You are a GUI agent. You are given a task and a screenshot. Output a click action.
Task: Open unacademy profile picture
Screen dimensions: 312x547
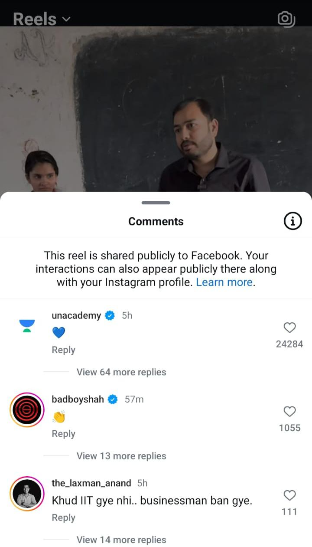coord(27,325)
